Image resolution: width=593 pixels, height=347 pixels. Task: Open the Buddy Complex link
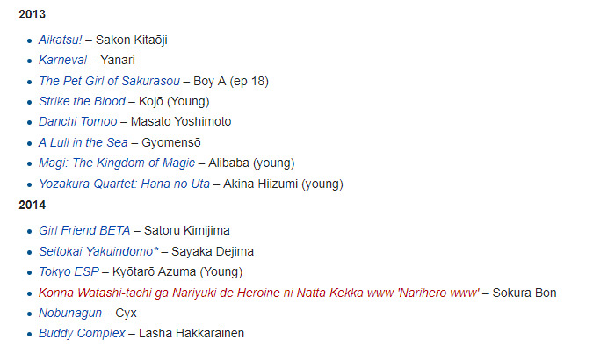(82, 333)
